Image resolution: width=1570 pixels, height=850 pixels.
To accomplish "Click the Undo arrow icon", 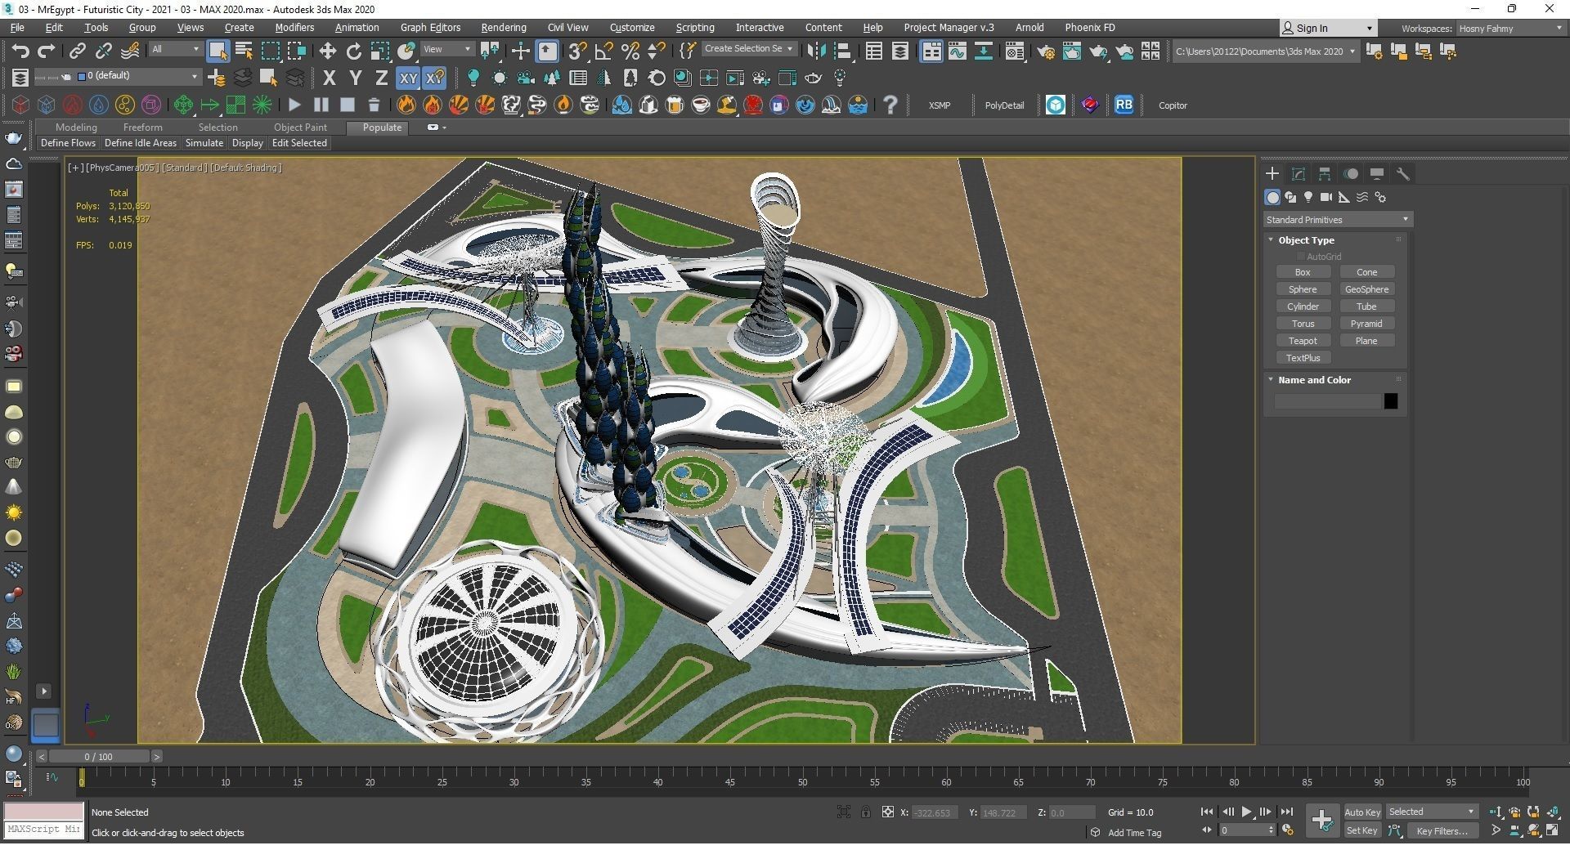I will point(20,51).
